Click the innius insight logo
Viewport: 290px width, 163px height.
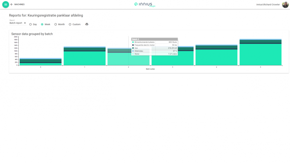point(145,5)
